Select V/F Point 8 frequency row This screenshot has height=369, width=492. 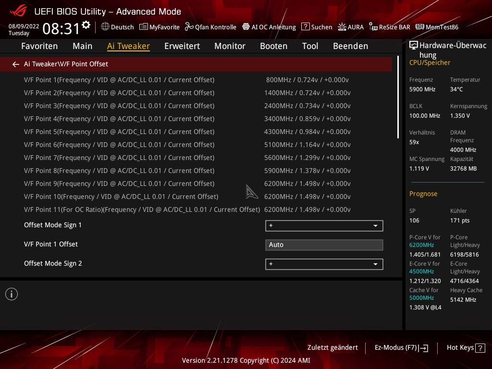(x=196, y=171)
